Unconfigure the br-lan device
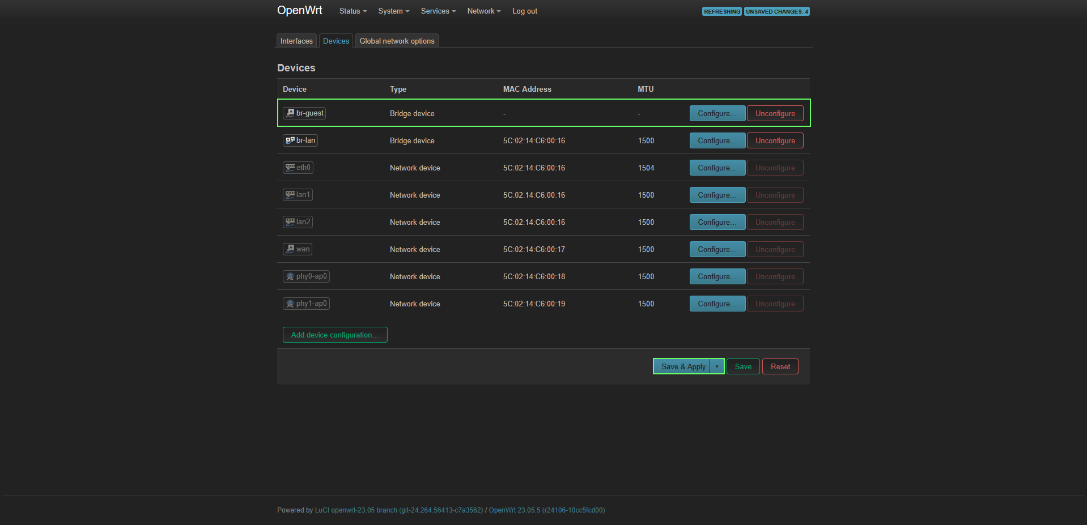The height and width of the screenshot is (525, 1087). (x=775, y=140)
